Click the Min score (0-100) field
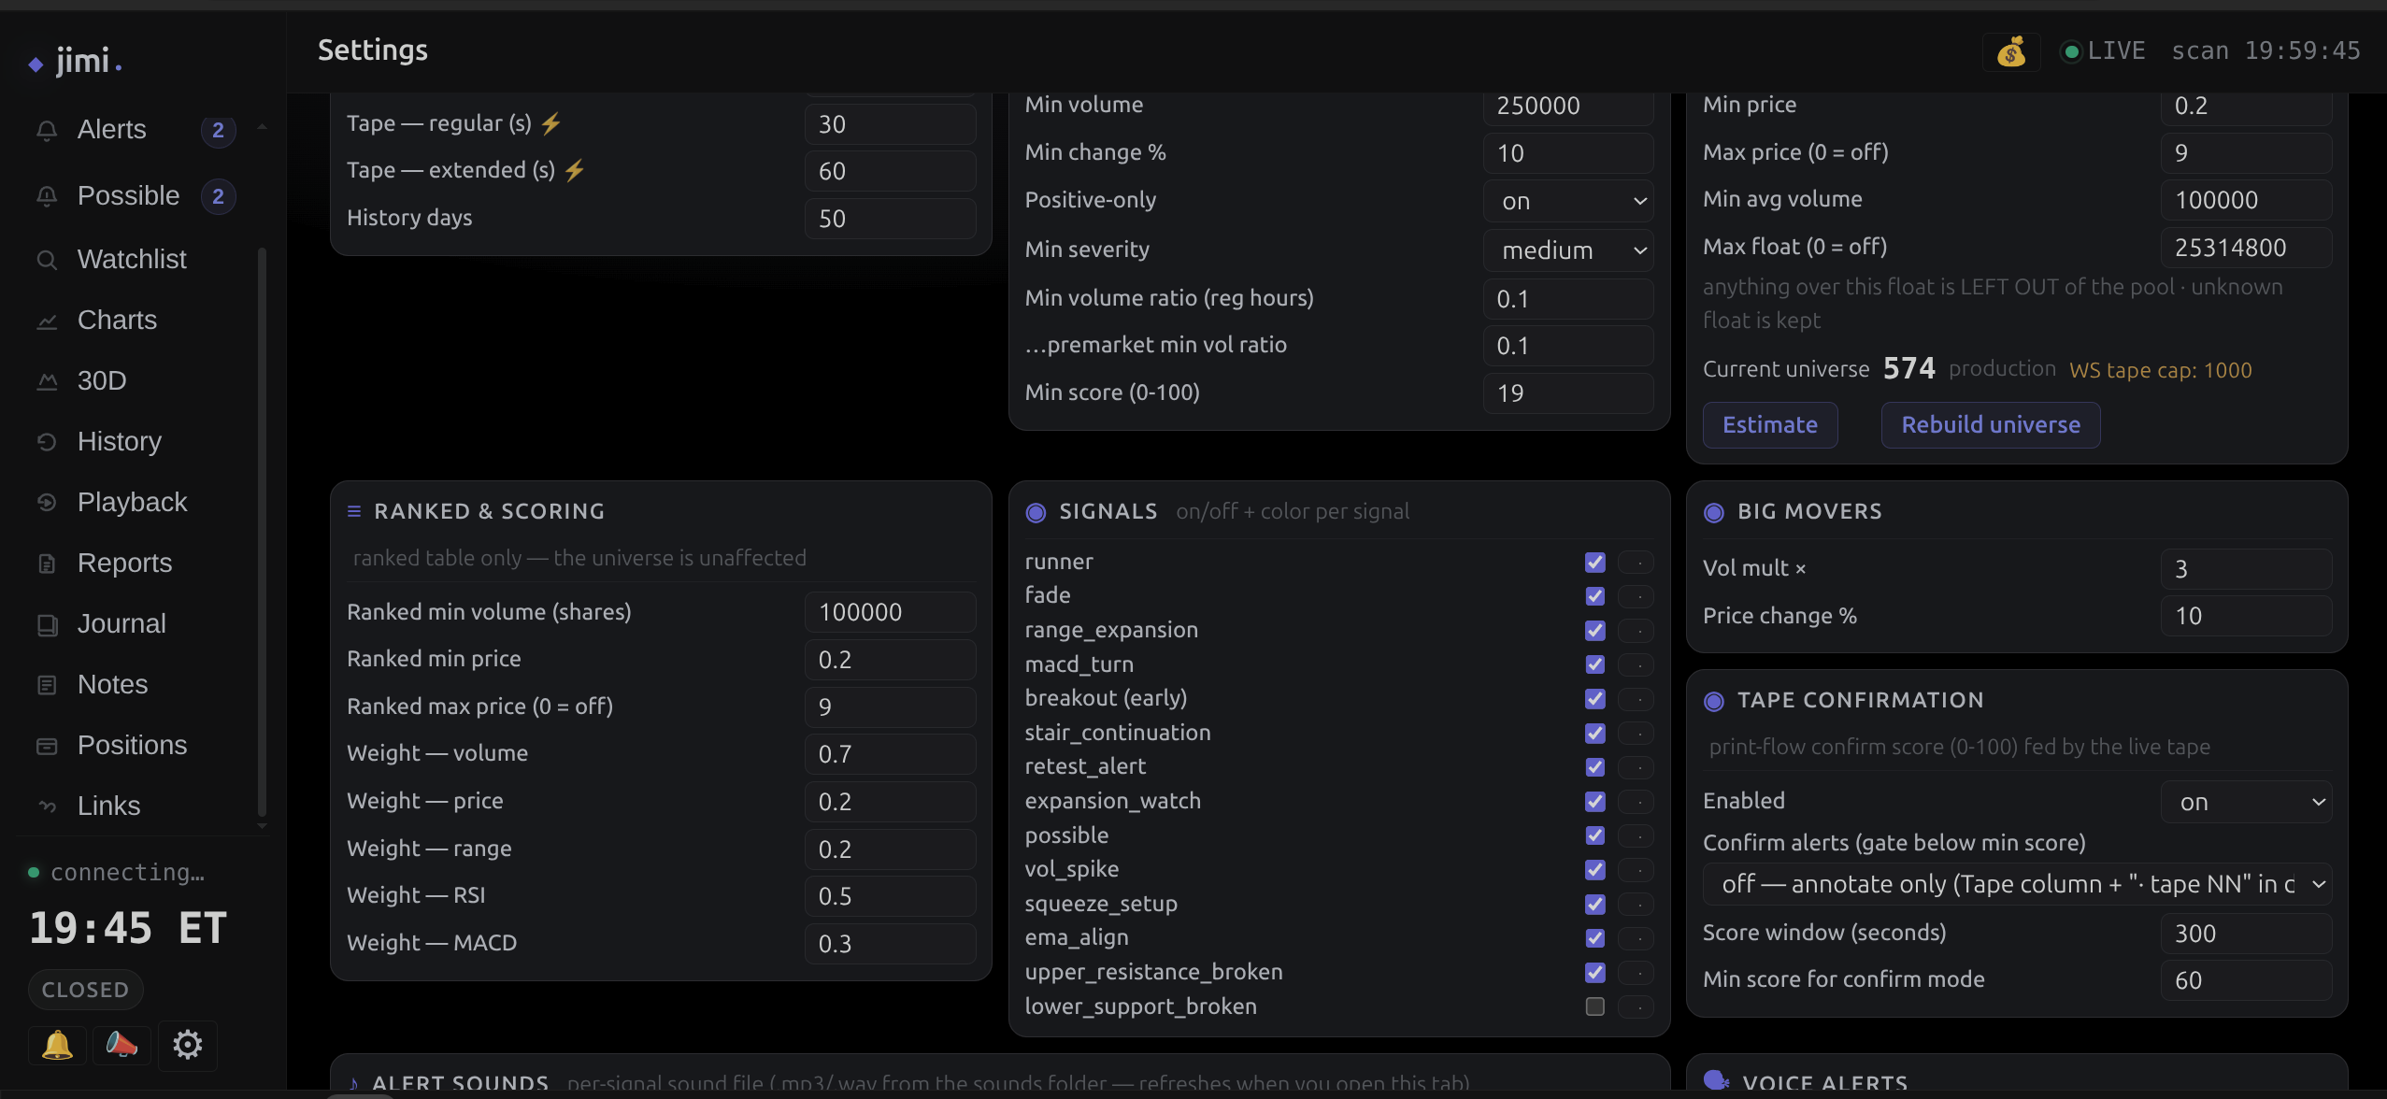This screenshot has height=1099, width=2387. [1568, 393]
